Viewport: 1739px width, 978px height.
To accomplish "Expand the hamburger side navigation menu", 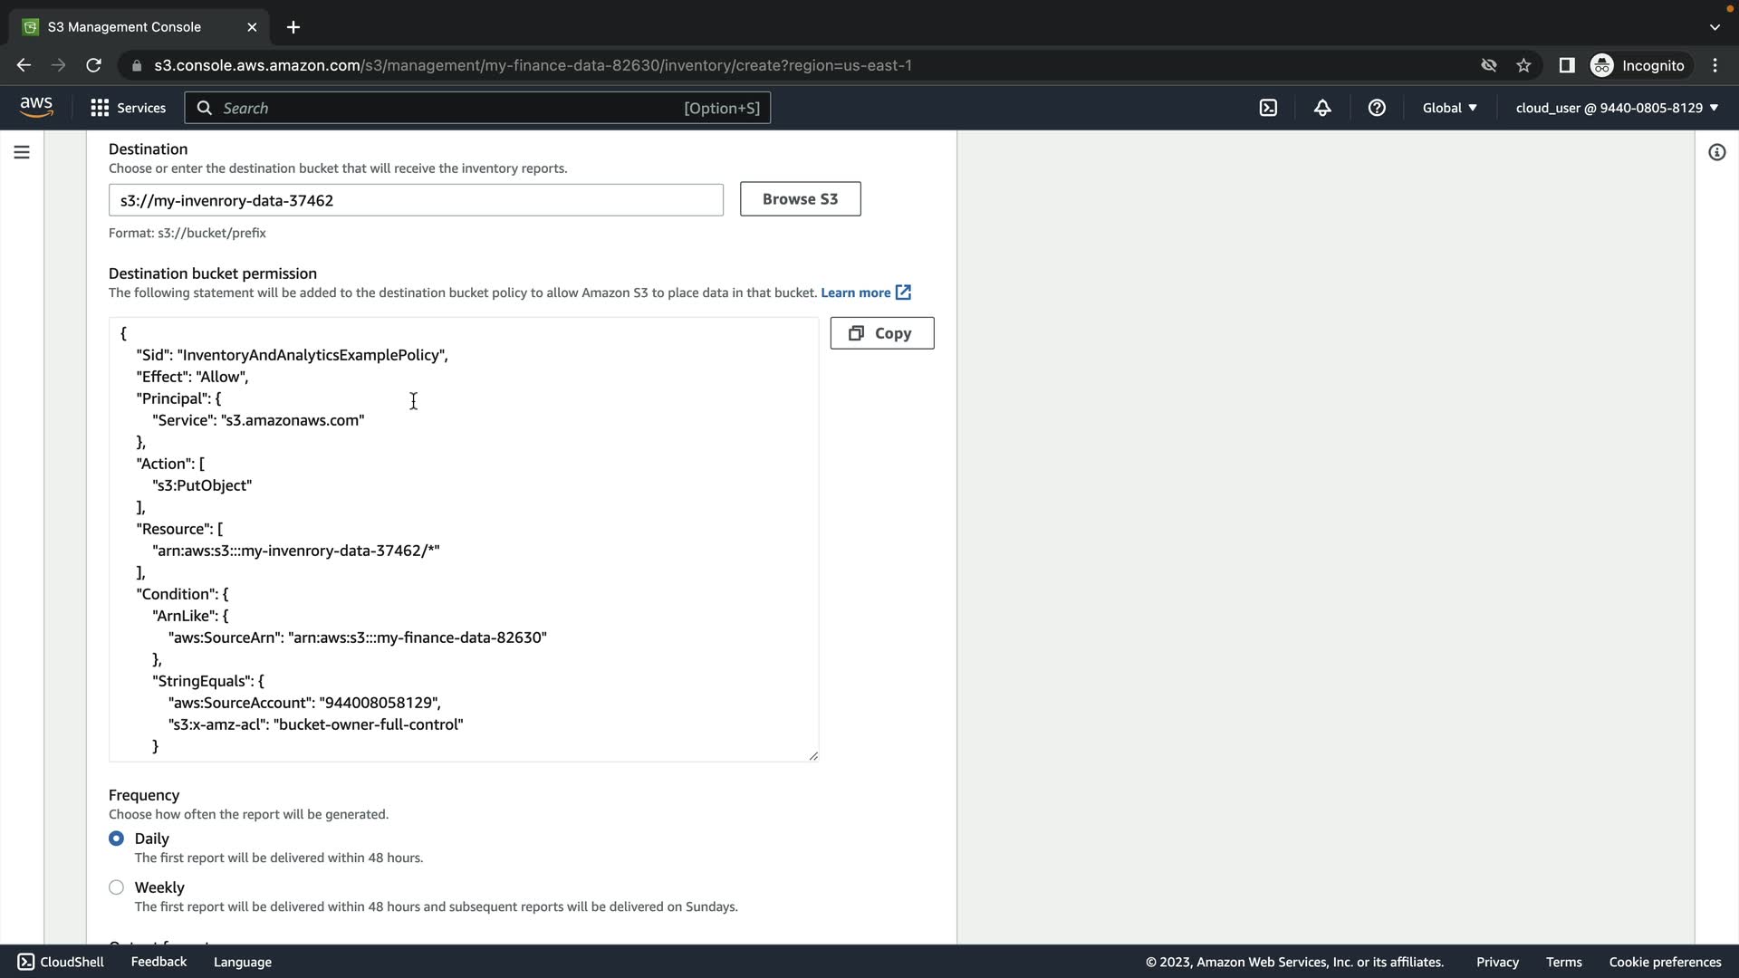I will point(22,152).
